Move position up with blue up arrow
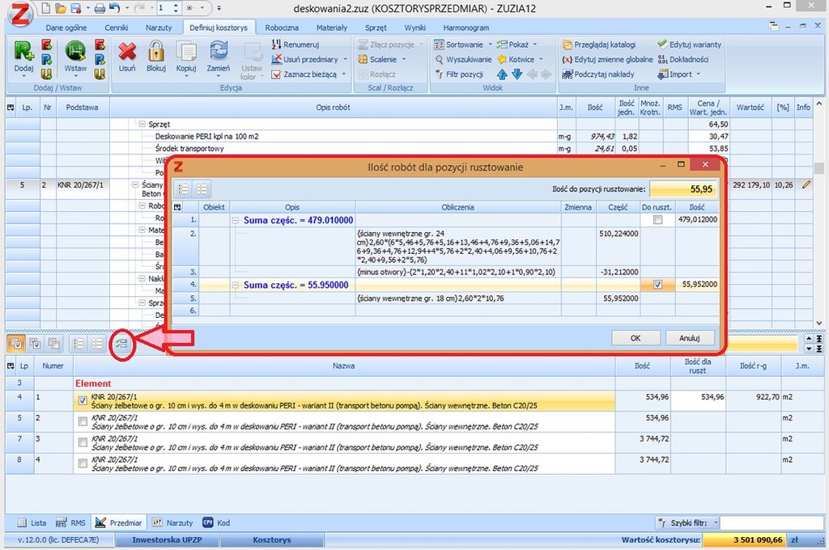 coord(502,74)
